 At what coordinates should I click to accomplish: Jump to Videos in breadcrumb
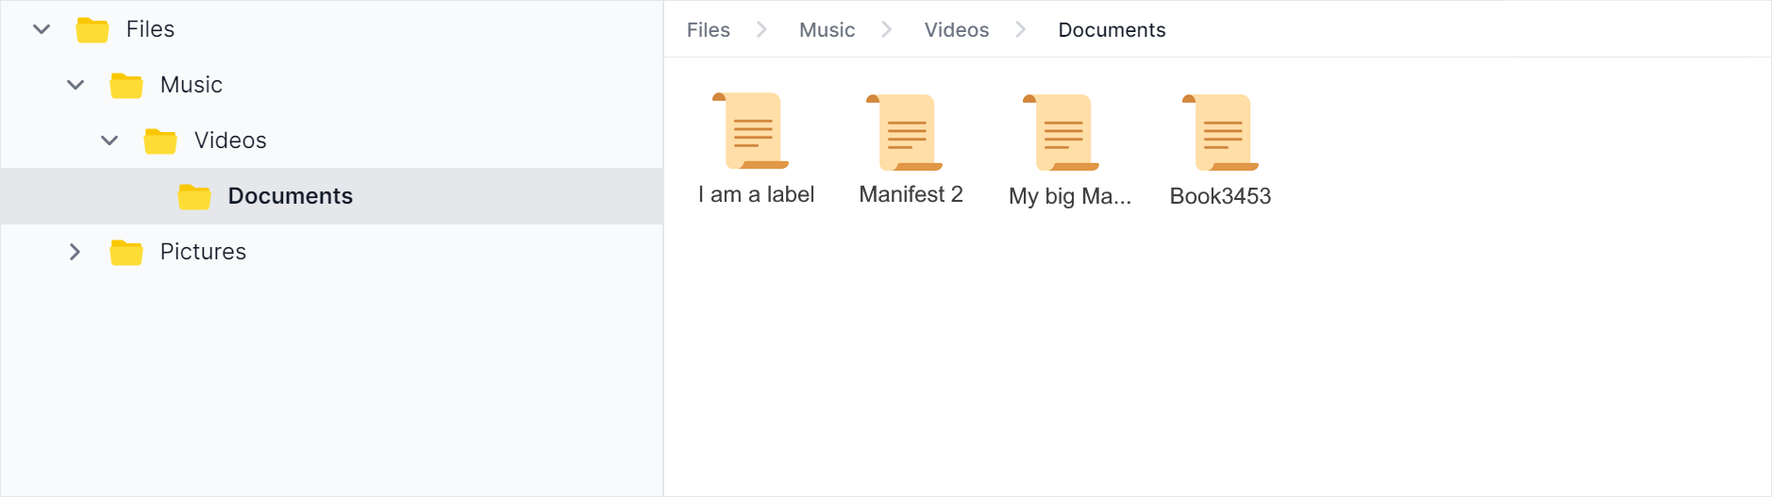pyautogui.click(x=956, y=30)
